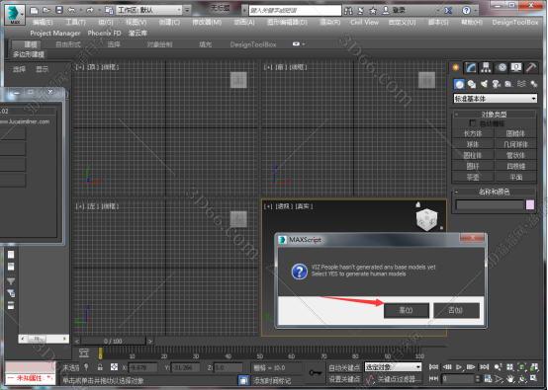548x390 pixels.
Task: Click the Redo arrow icon
Action: pos(89,11)
